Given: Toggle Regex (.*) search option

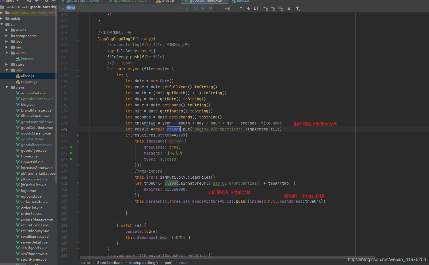Looking at the screenshot, I should click(210, 8).
